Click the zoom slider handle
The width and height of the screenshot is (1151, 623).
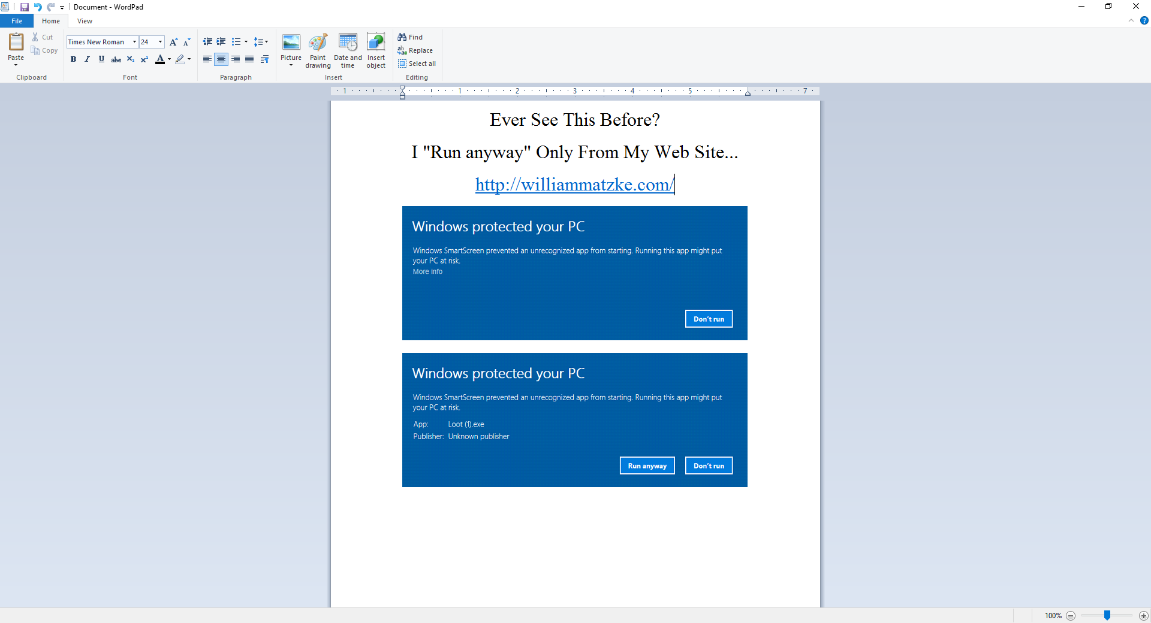click(x=1107, y=615)
